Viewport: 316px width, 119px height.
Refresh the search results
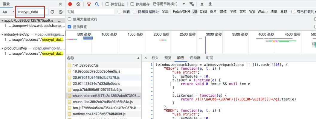52,12
